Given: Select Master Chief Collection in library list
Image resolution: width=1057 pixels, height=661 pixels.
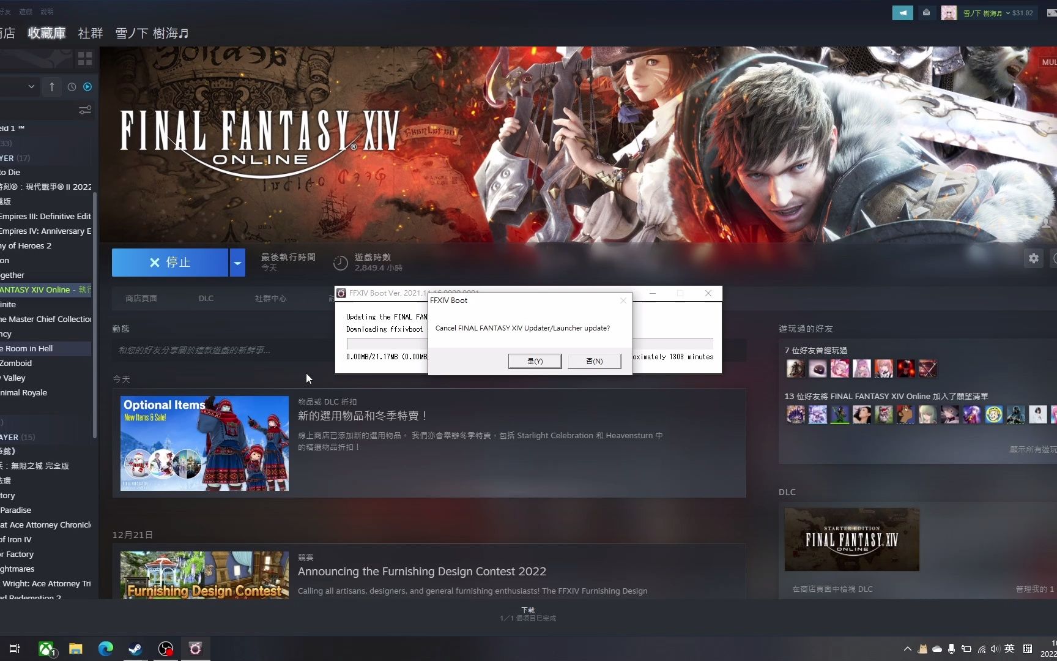Looking at the screenshot, I should point(45,319).
